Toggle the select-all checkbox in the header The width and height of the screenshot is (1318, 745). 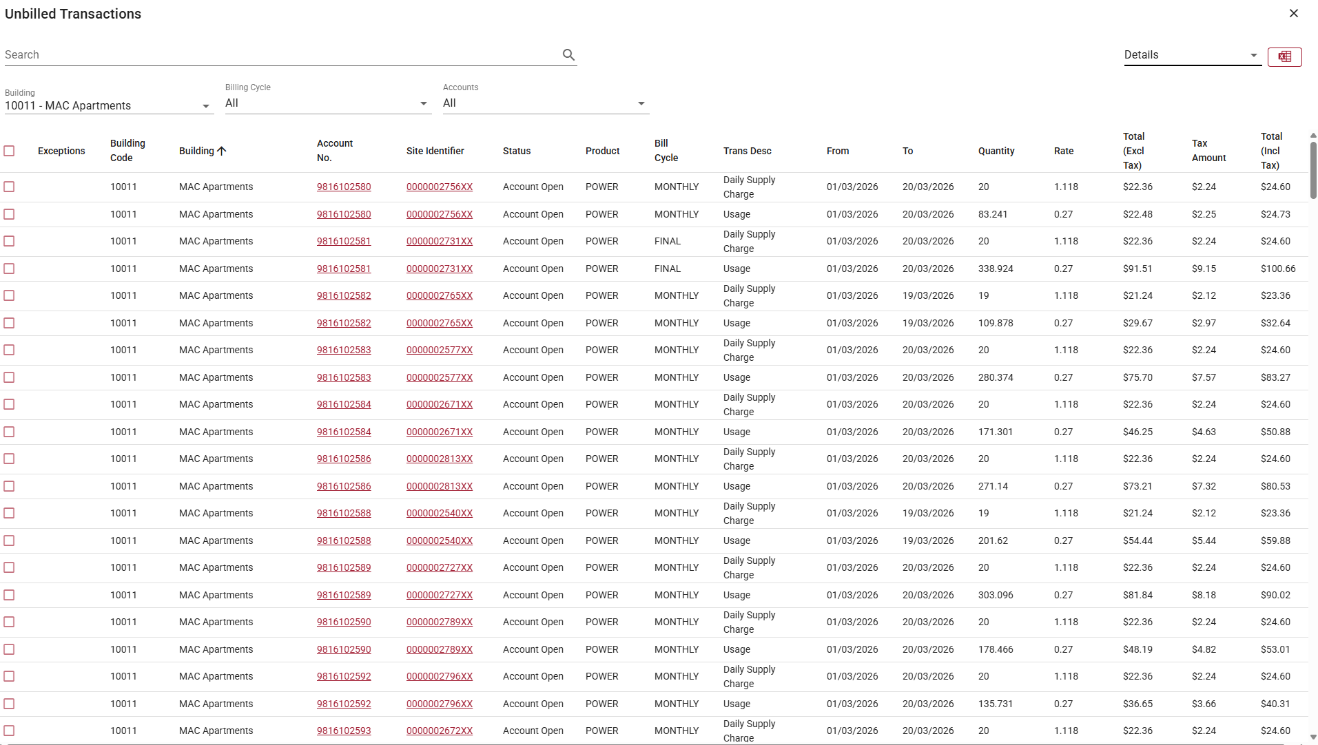point(9,151)
